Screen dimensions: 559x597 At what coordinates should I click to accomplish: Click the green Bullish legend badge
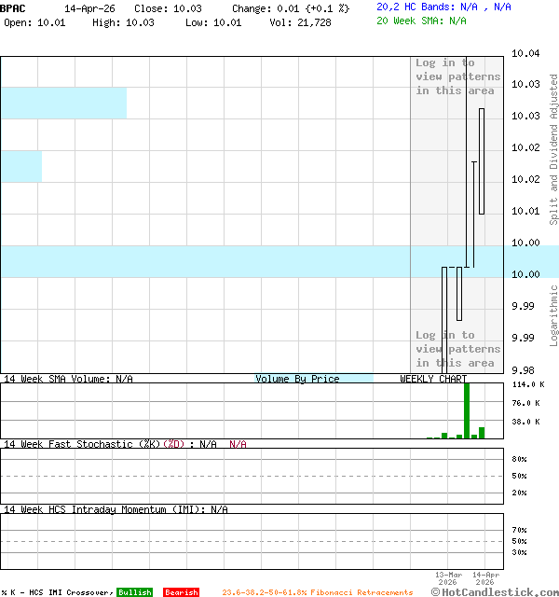click(134, 592)
